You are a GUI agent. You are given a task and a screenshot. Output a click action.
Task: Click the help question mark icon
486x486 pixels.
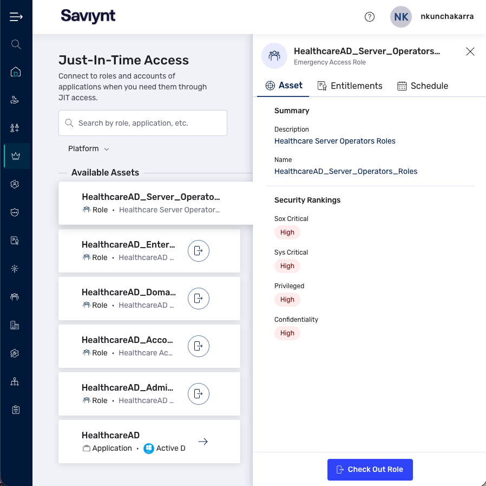pos(370,17)
